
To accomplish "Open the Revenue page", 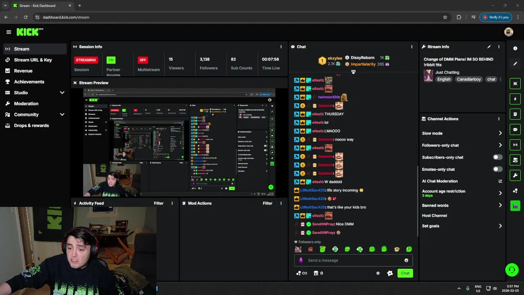I will tap(34, 71).
